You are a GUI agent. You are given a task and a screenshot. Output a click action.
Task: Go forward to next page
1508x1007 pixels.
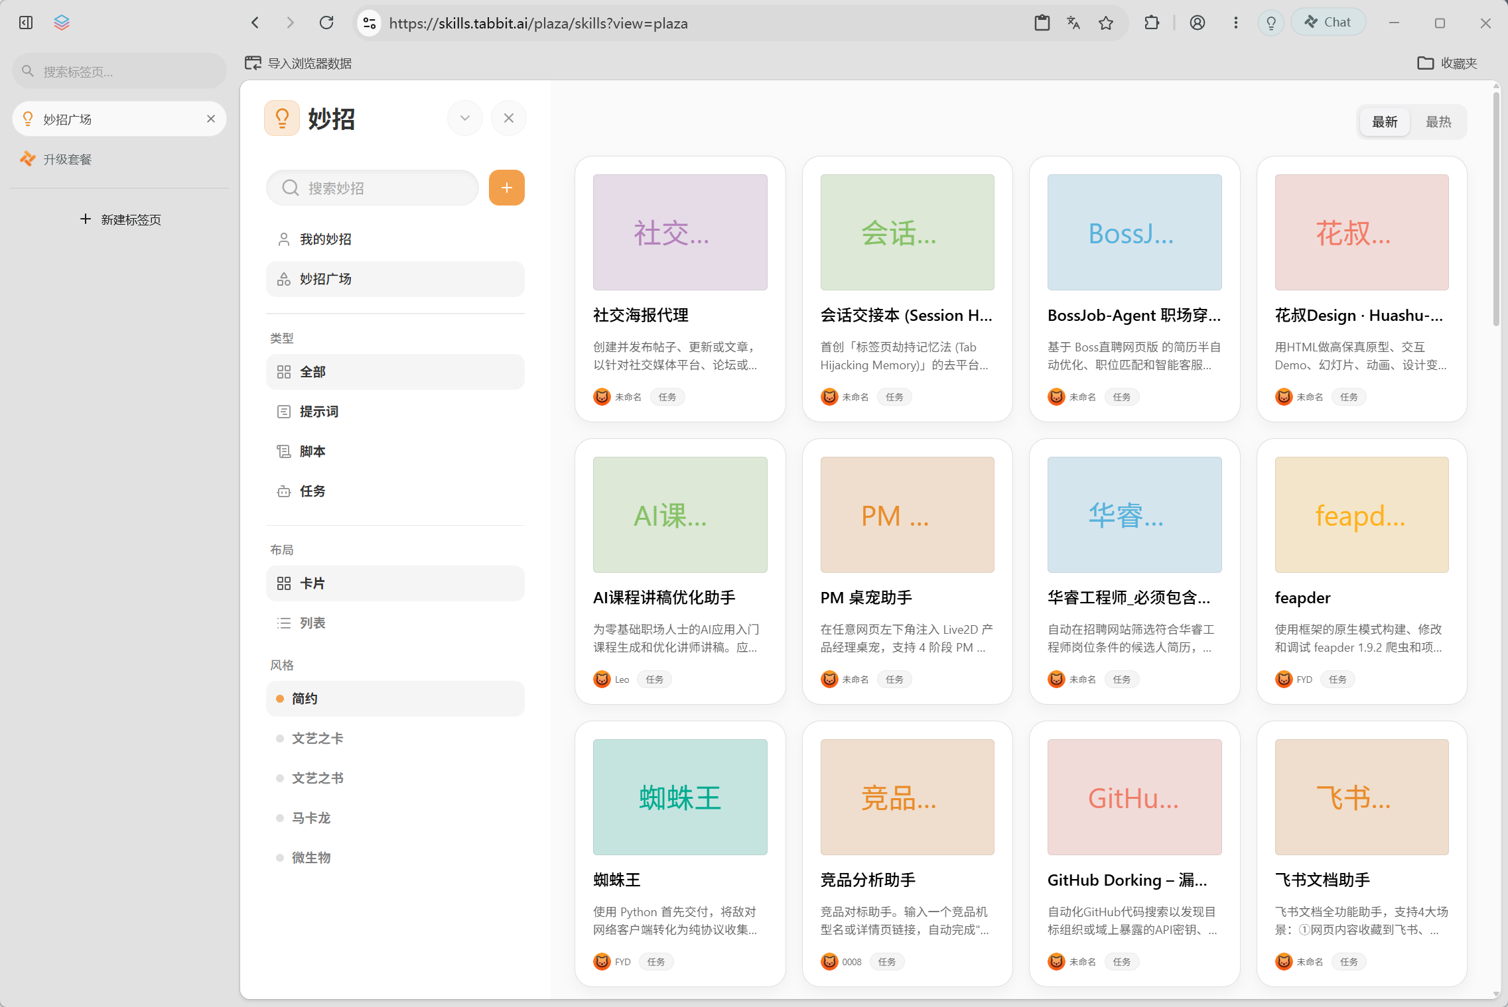coord(290,23)
